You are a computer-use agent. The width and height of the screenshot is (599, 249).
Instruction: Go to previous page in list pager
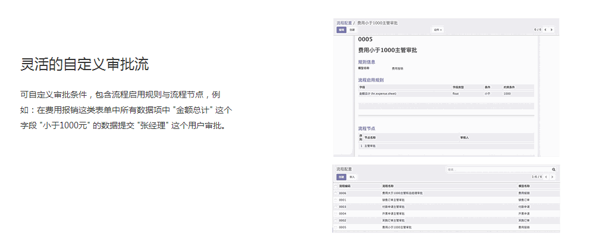(x=545, y=177)
